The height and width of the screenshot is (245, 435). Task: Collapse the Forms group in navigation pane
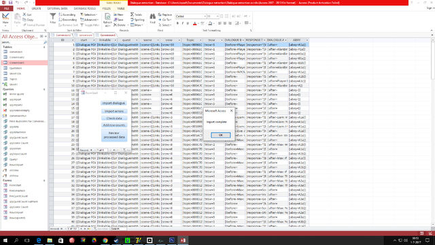pyautogui.click(x=44, y=180)
